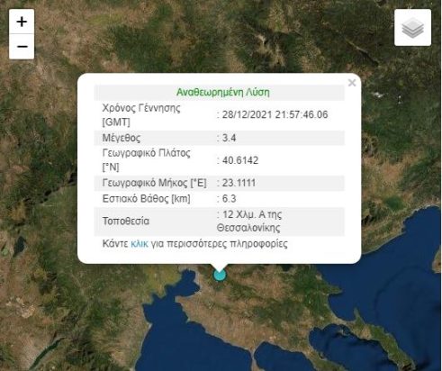The width and height of the screenshot is (442, 371).
Task: Click the cyan earthquake epicenter marker
Action: [220, 275]
